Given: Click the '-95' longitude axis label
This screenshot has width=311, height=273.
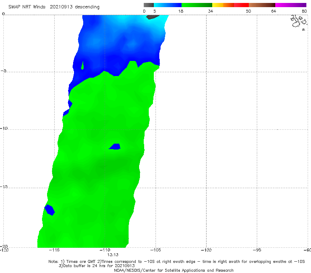Looking at the screenshot, I should pyautogui.click(x=257, y=250).
